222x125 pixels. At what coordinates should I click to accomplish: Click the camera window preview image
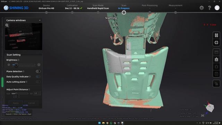(24, 36)
